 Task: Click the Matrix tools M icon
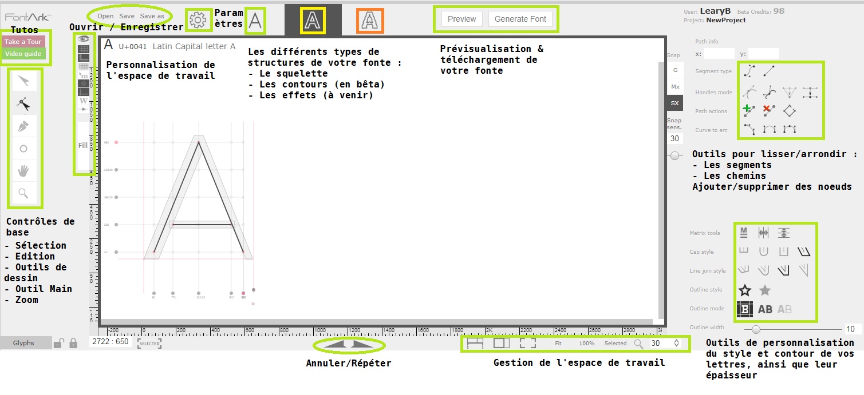point(744,233)
